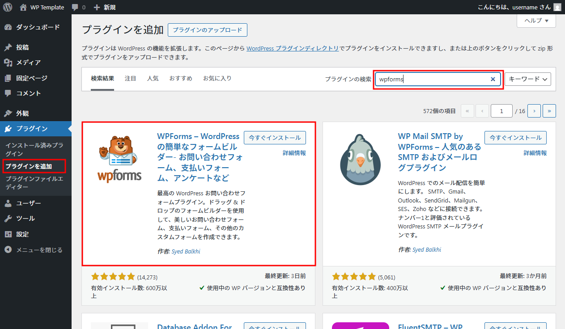Click the home icon beside WP Template

23,7
